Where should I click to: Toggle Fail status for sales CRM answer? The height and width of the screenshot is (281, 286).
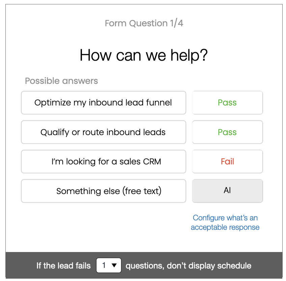tap(227, 161)
